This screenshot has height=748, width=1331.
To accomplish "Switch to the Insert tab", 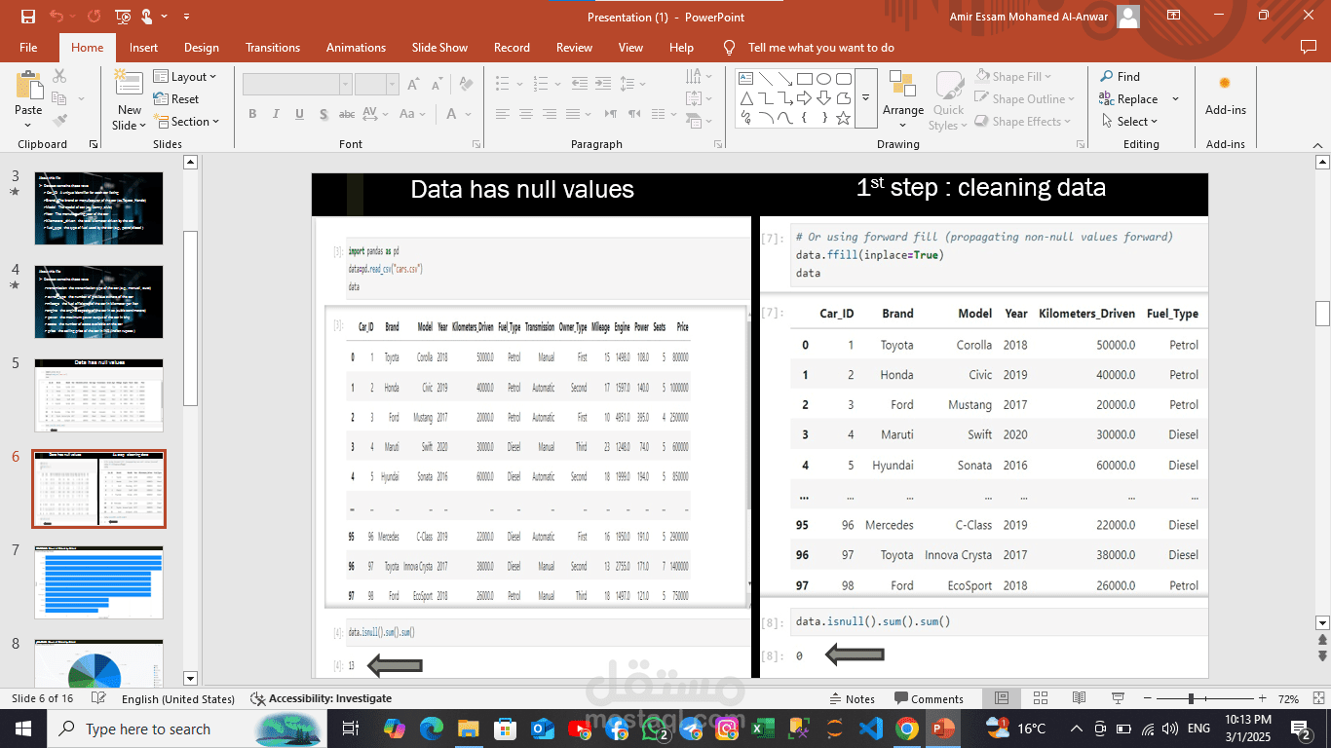I will coord(143,48).
